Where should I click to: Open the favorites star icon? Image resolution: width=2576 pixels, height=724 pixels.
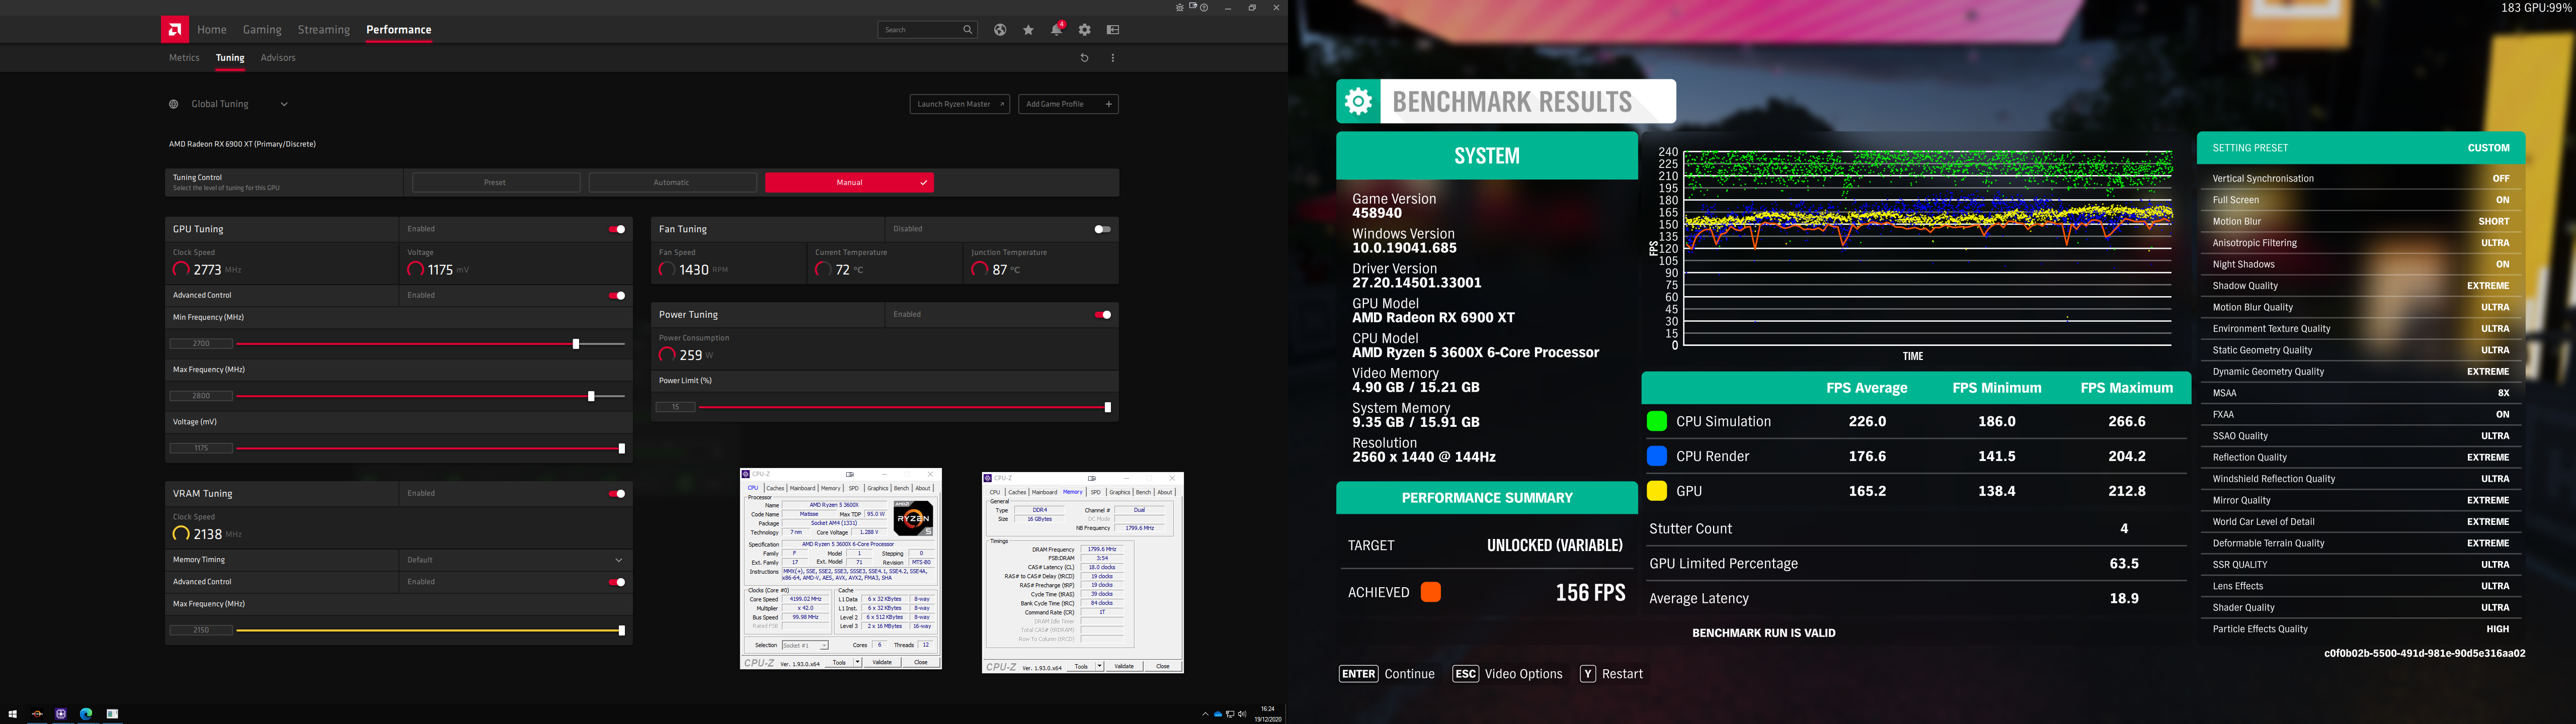click(x=1028, y=30)
